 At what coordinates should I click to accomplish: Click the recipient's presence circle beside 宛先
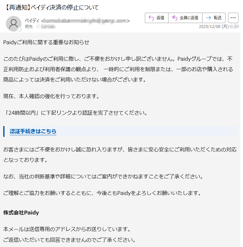(38, 26)
